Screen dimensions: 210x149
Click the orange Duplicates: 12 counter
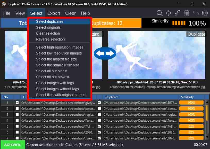tap(116, 23)
